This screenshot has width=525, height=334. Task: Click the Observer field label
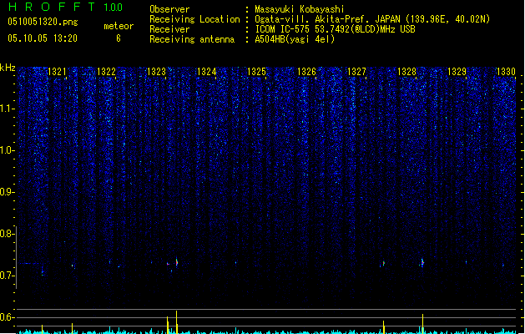pyautogui.click(x=169, y=9)
